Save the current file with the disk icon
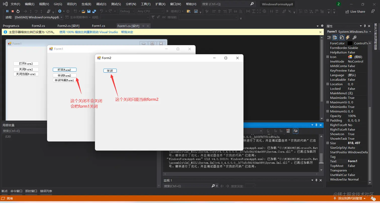 coord(89,11)
